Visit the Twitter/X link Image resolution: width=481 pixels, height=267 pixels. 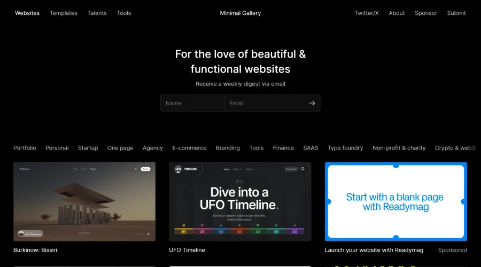pos(367,13)
